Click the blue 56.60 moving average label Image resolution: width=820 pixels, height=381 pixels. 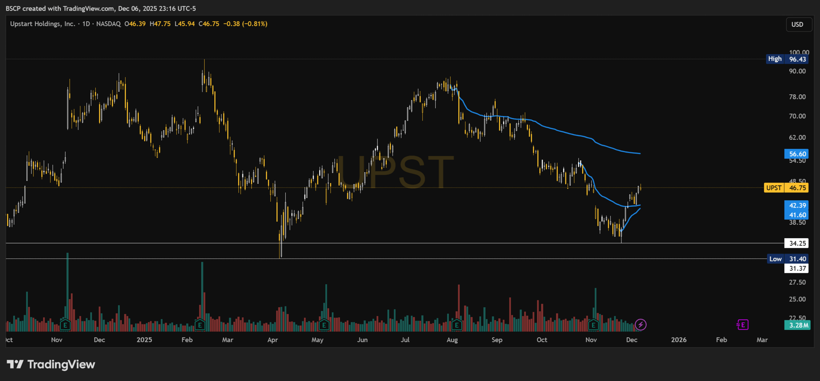click(797, 154)
